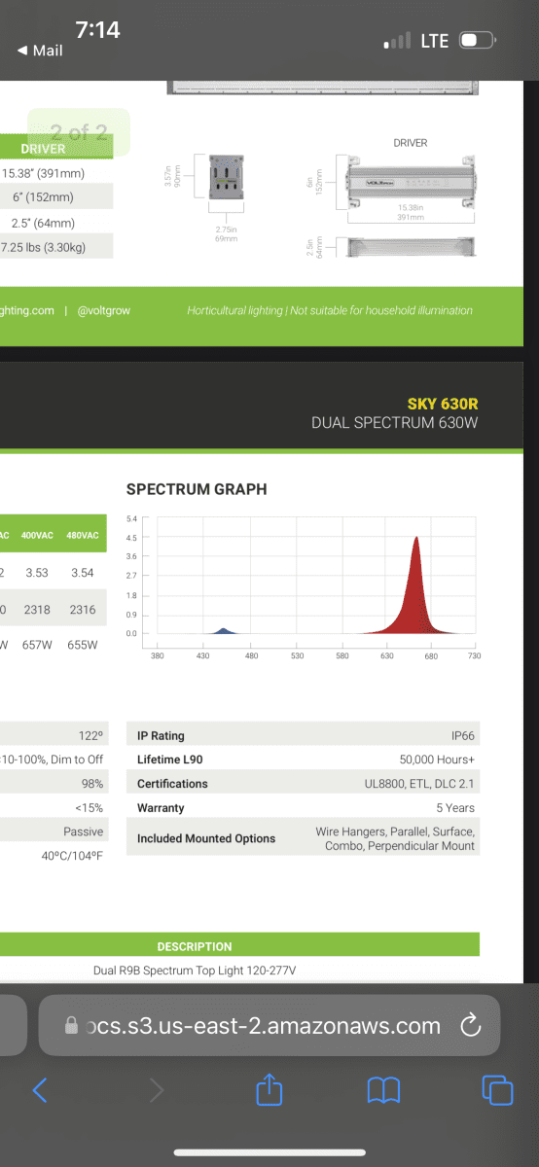Select the 7.25 lbs (3.30kg) weight

(x=44, y=247)
